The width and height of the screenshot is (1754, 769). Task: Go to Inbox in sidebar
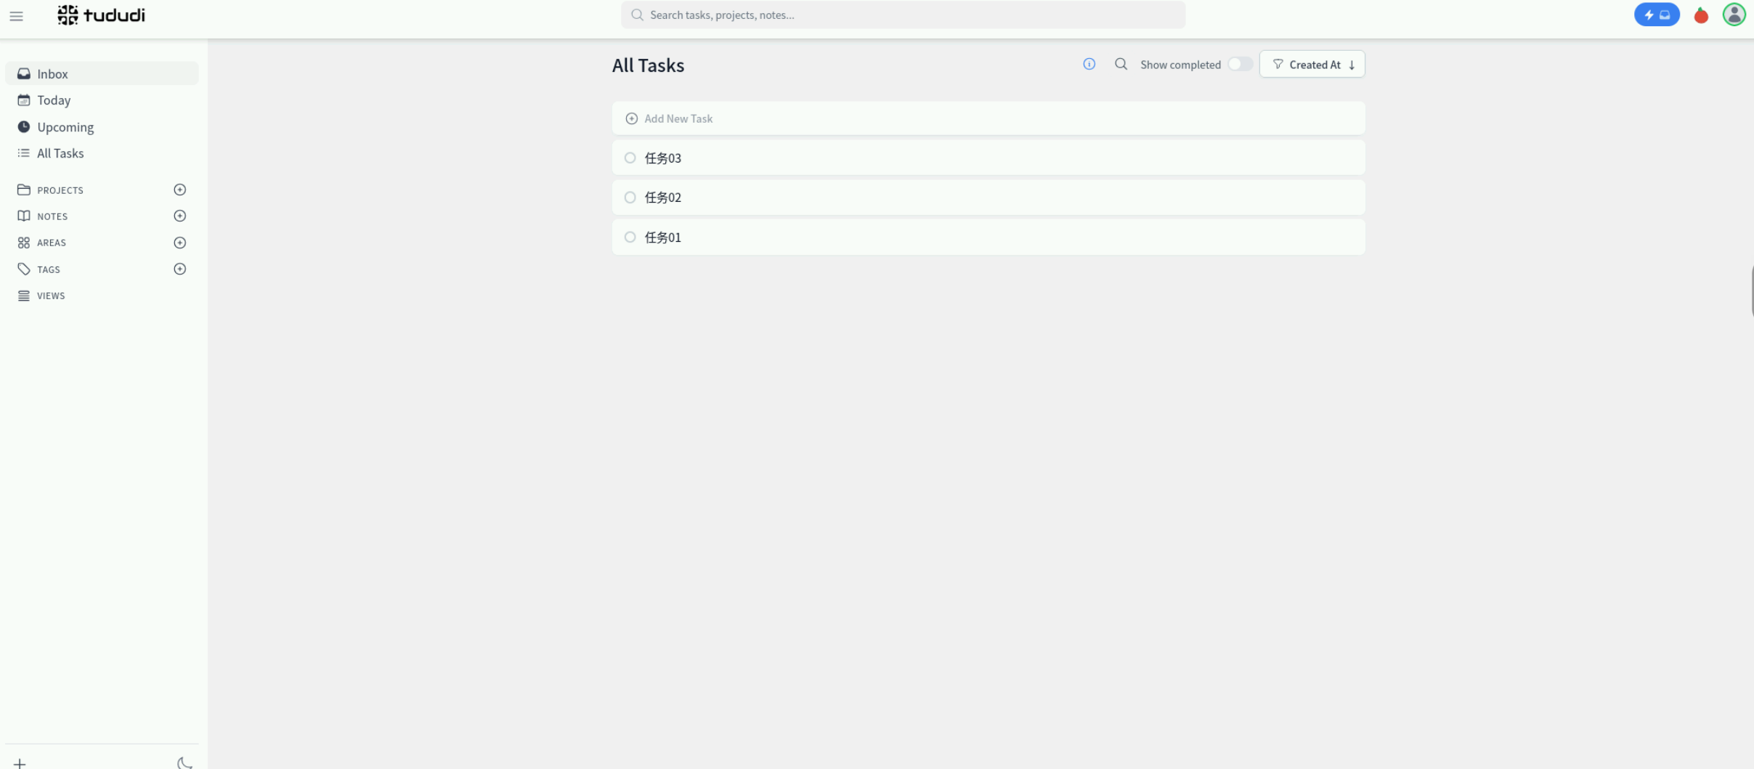[x=102, y=73]
